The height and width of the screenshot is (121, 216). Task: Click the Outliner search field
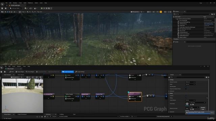[193, 14]
